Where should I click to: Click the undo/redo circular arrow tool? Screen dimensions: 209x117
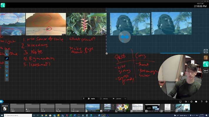point(7,71)
